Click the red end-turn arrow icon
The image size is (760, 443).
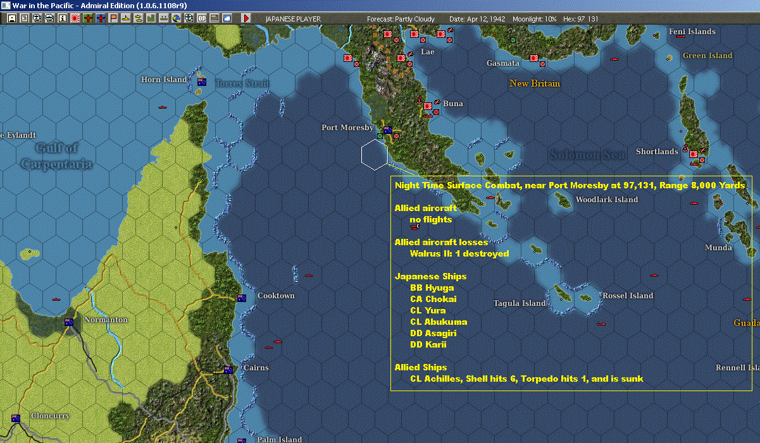(x=246, y=18)
